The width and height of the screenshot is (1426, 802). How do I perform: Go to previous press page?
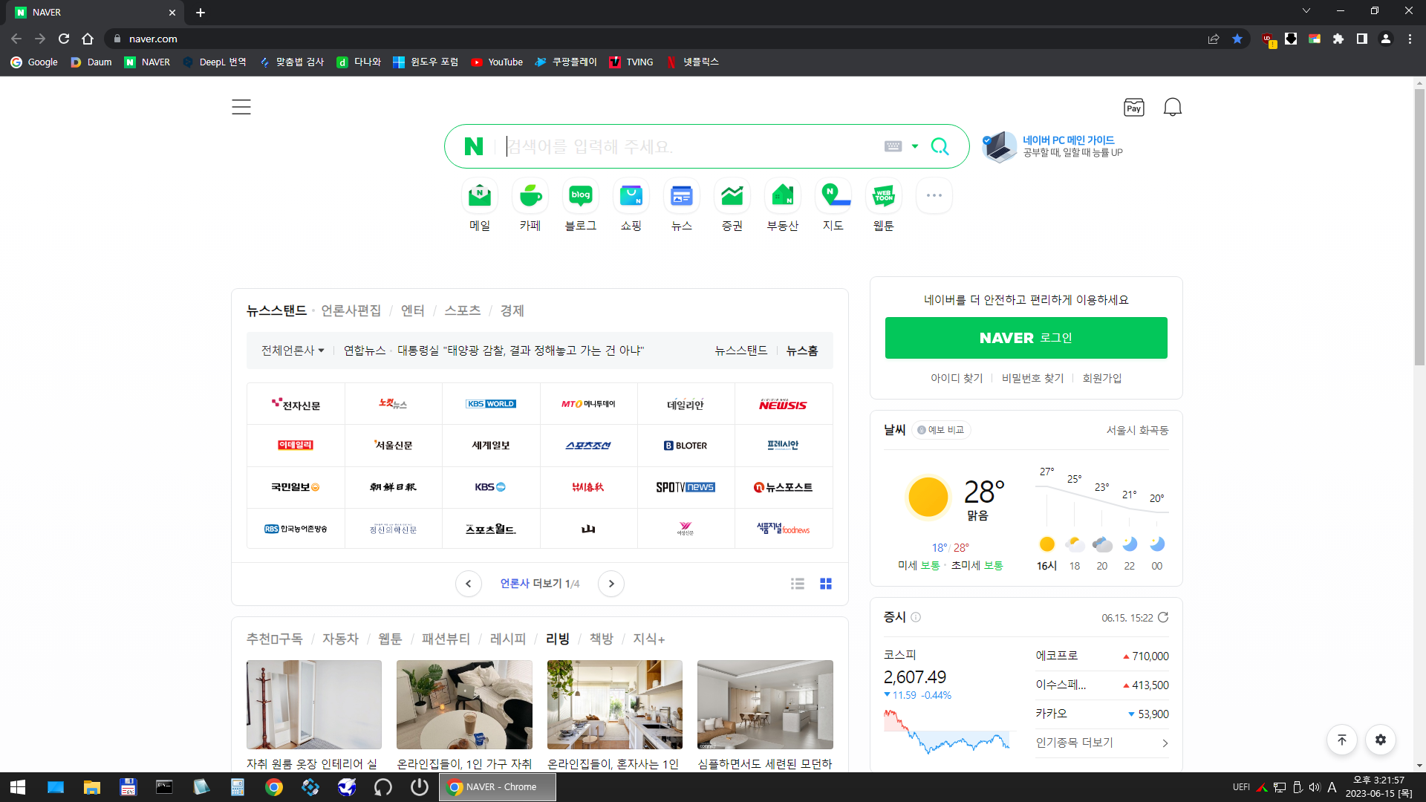[x=469, y=584]
